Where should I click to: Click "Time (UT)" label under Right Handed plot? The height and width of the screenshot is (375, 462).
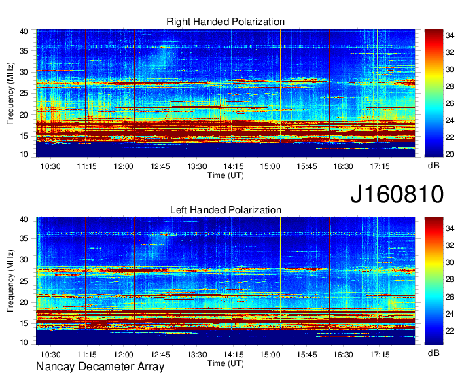coord(226,175)
